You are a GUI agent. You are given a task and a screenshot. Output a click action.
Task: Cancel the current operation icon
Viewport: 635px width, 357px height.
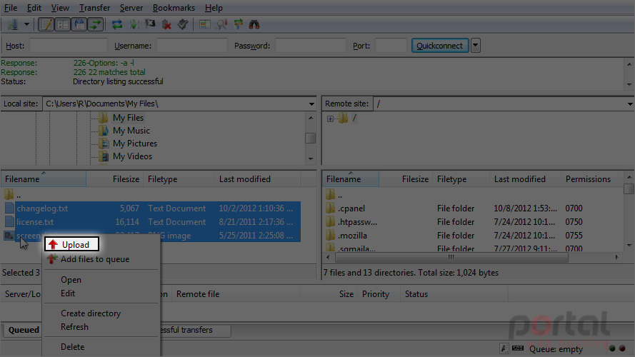point(150,25)
